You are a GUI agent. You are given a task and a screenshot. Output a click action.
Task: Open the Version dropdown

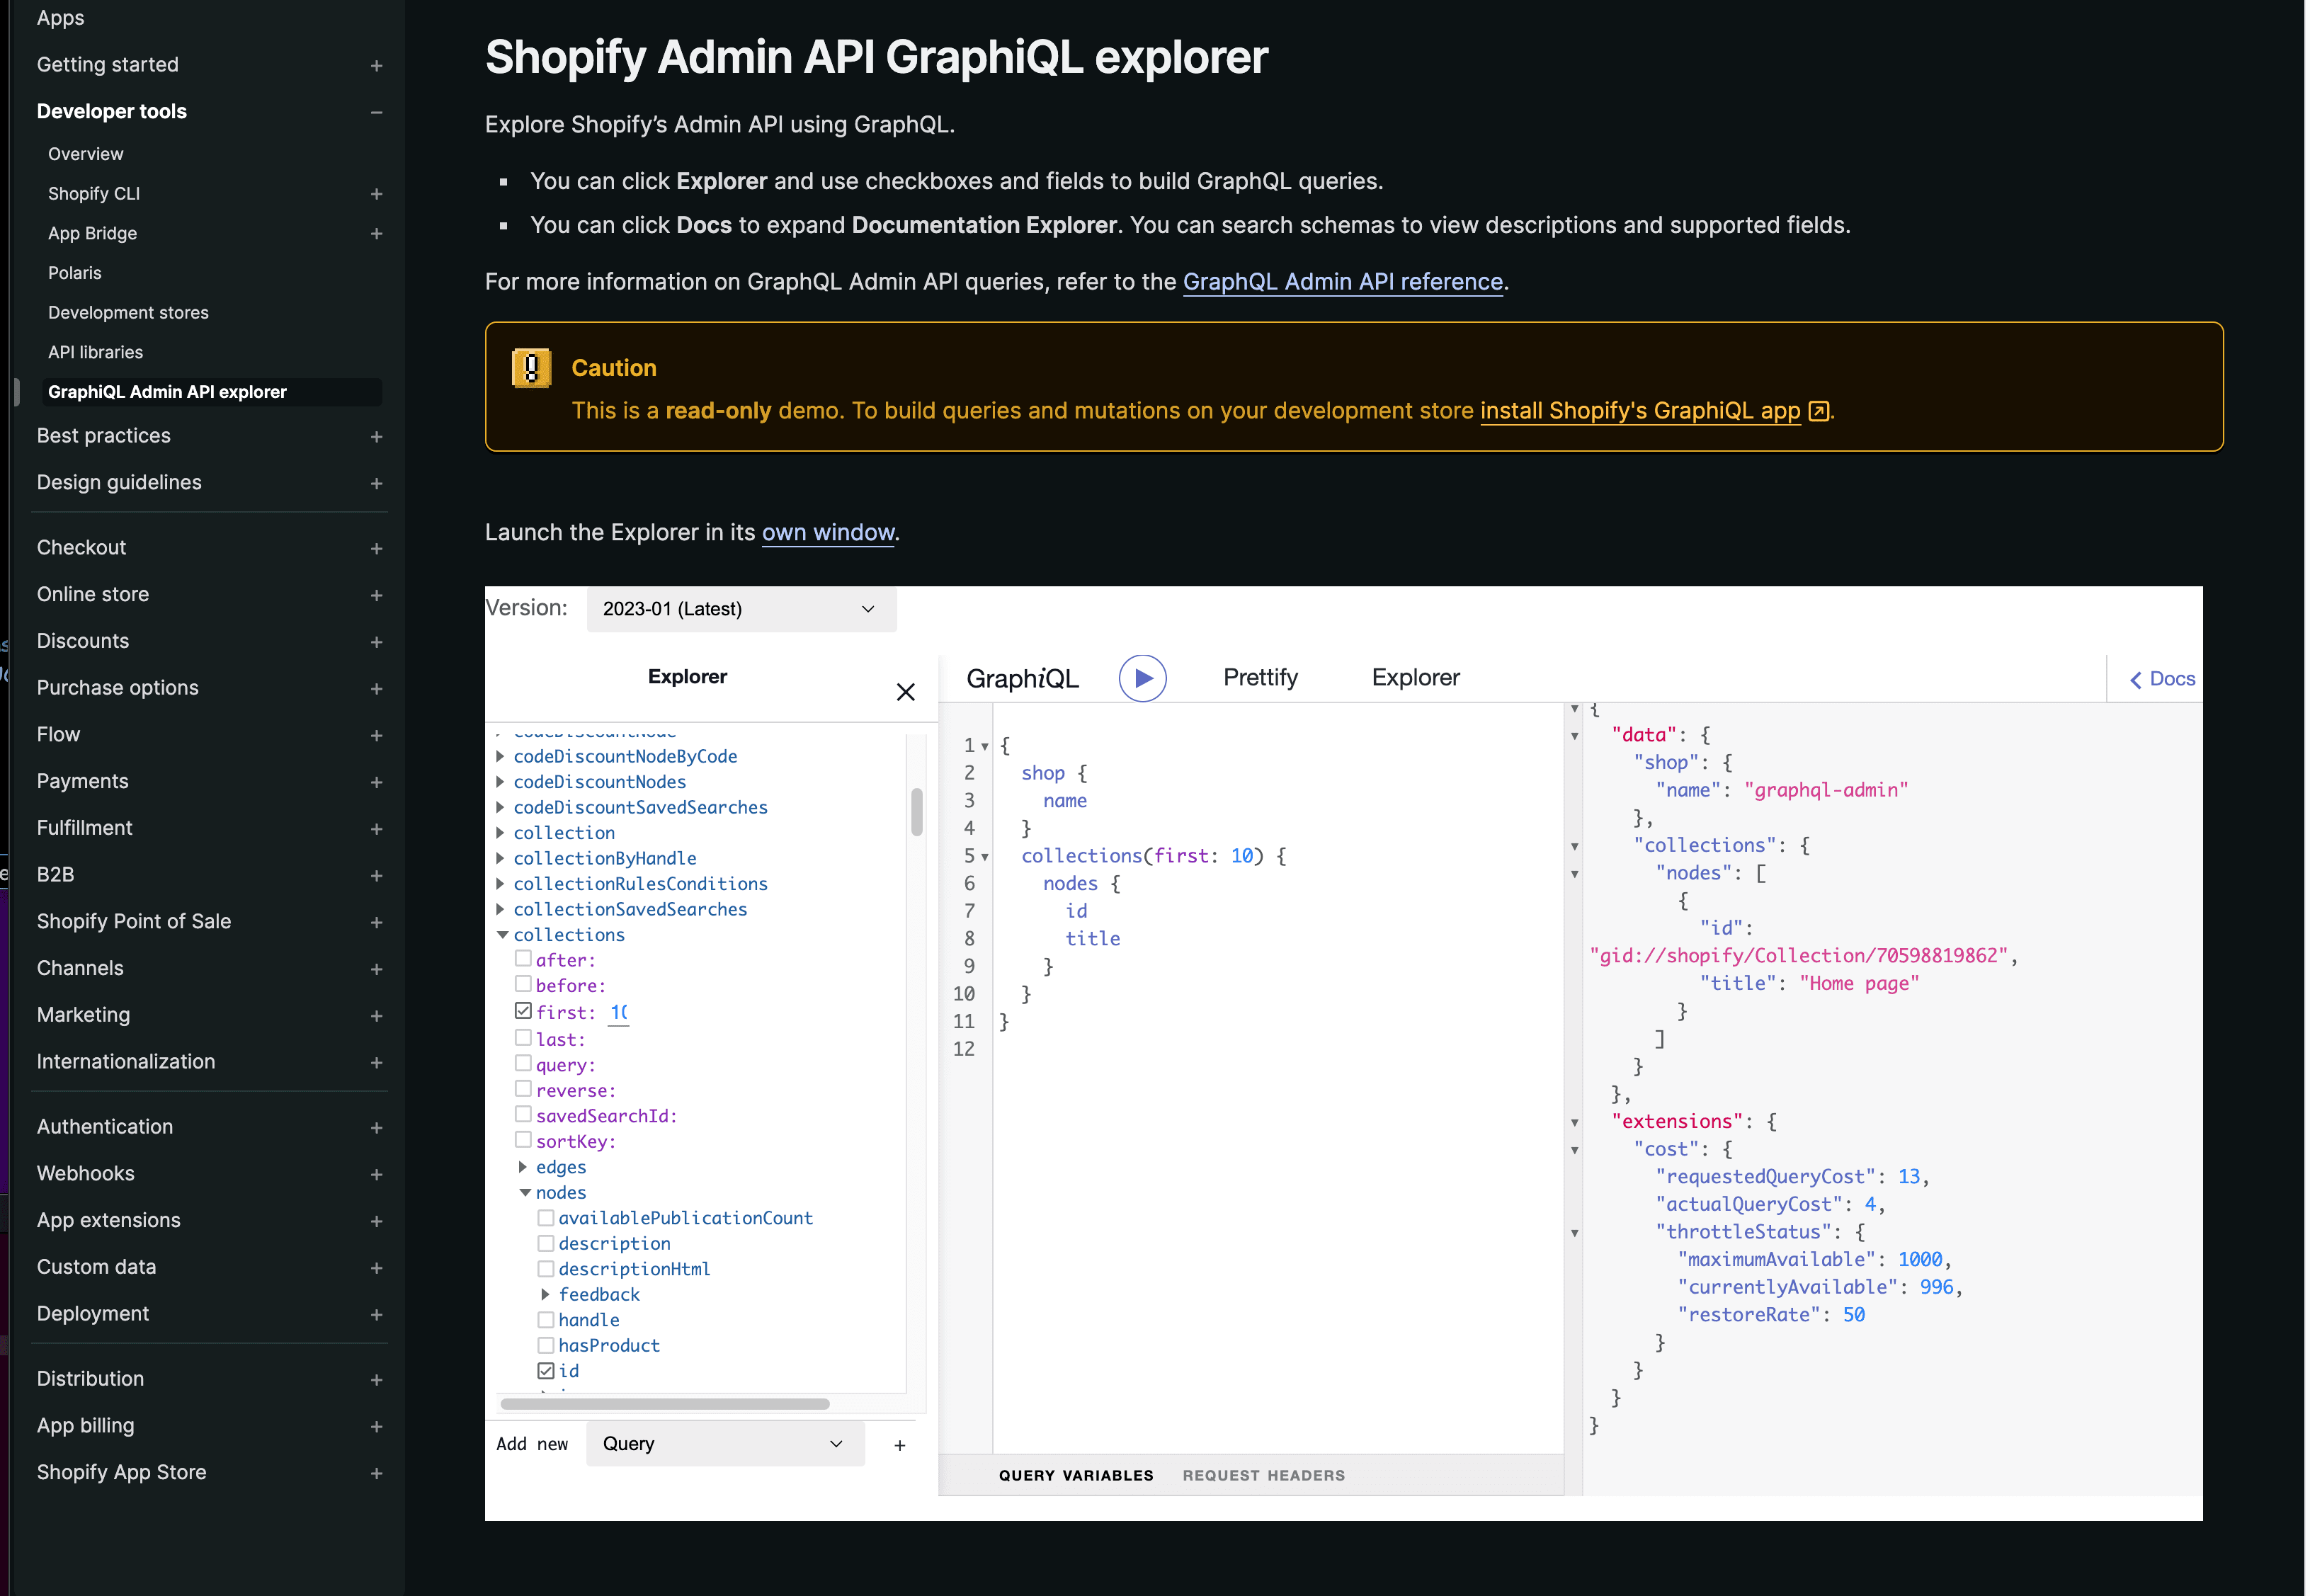pyautogui.click(x=741, y=609)
